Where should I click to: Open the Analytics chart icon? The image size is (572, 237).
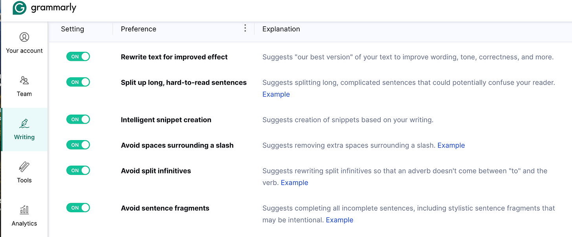pos(24,210)
